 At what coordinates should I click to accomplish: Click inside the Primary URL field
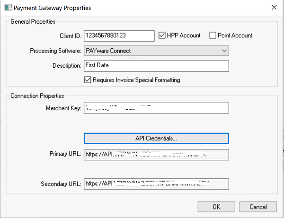click(156, 155)
